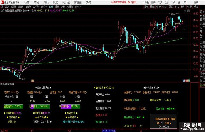205x132 pixels.
Task: Click the 劲仔食品 stock name in the title bar
Action: click(x=132, y=2)
